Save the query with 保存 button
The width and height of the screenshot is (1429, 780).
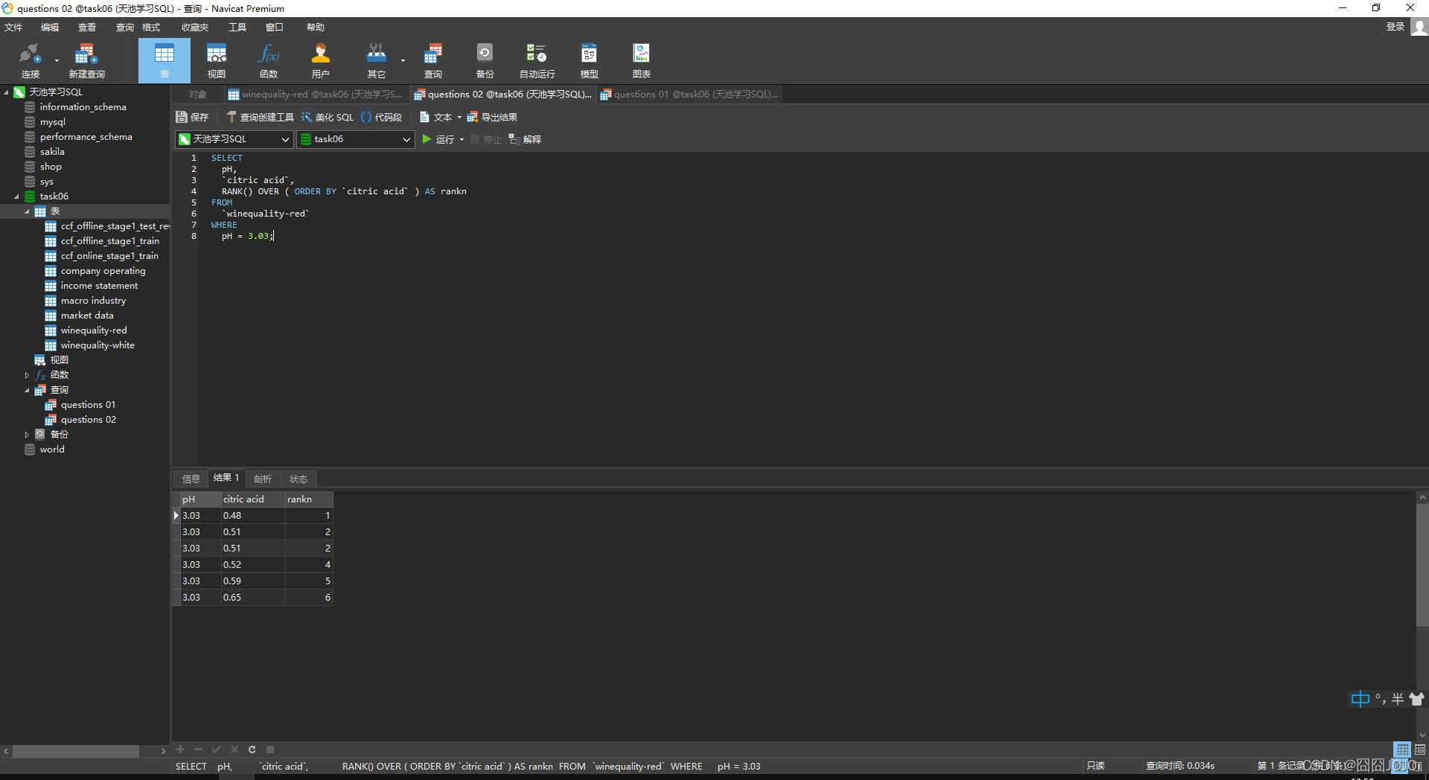(x=192, y=117)
